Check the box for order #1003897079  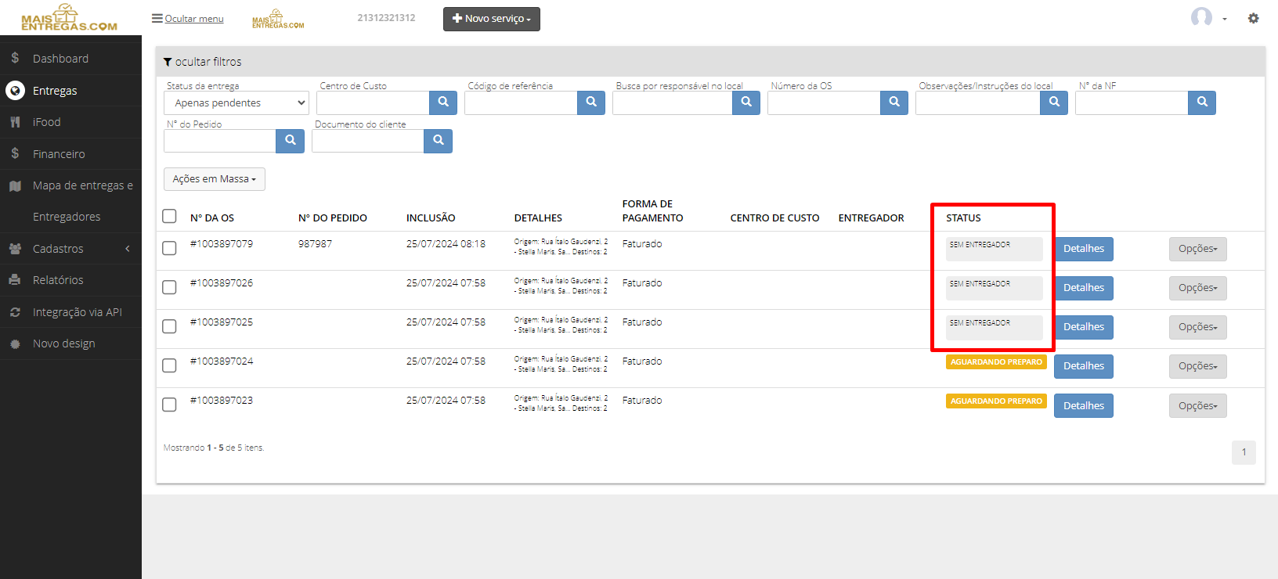pos(169,248)
